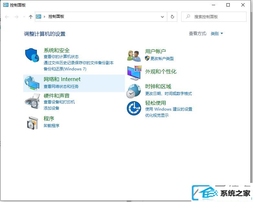Screen dimensions: 253x202
Task: Click the Ease of Access icon
Action: 134,108
